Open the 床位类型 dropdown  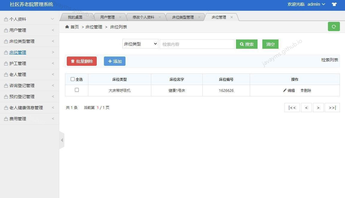click(140, 44)
